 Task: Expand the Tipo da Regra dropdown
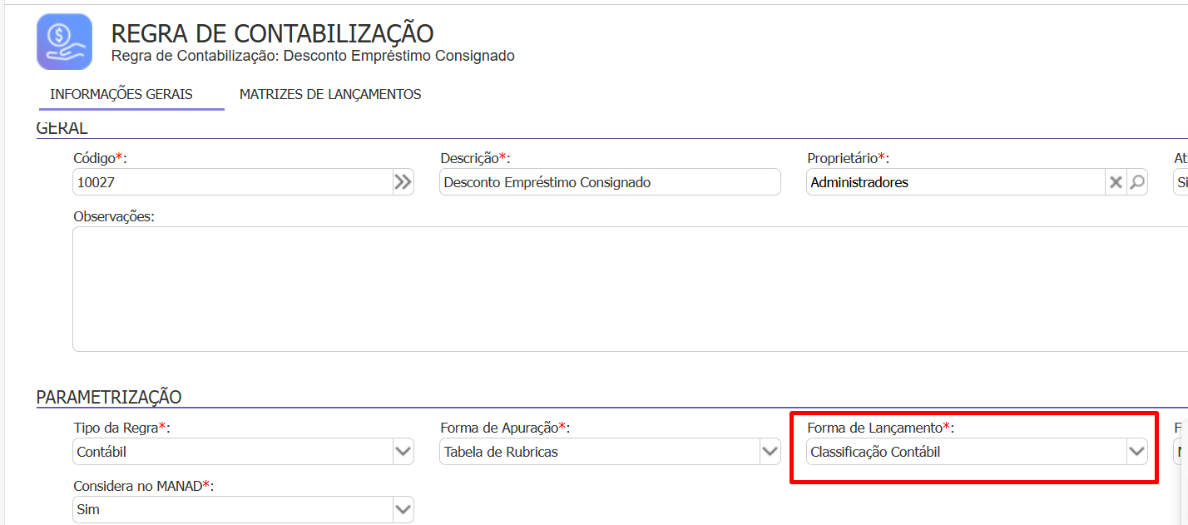tap(403, 452)
